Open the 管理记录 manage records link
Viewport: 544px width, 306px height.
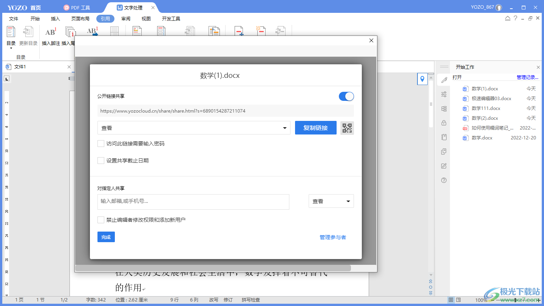click(x=527, y=77)
